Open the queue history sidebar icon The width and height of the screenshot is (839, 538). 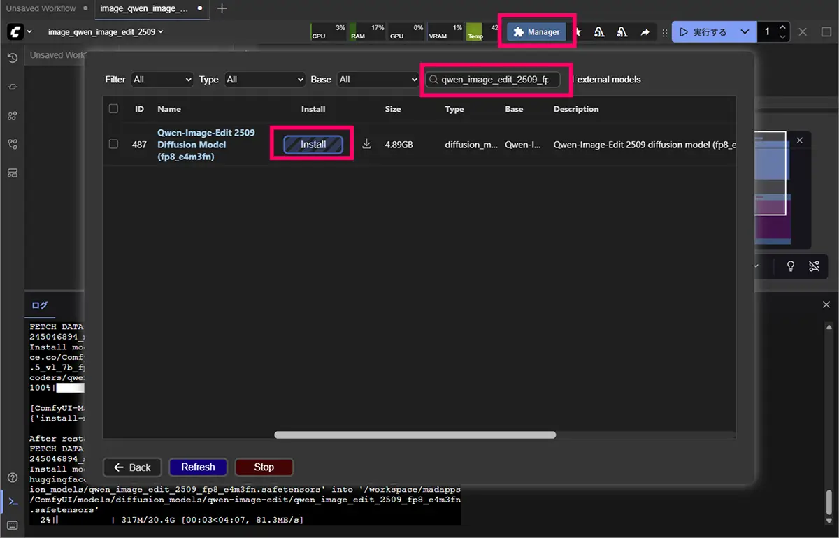pos(12,58)
